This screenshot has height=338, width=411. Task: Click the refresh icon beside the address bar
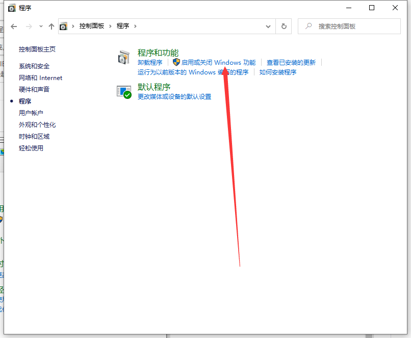click(284, 26)
